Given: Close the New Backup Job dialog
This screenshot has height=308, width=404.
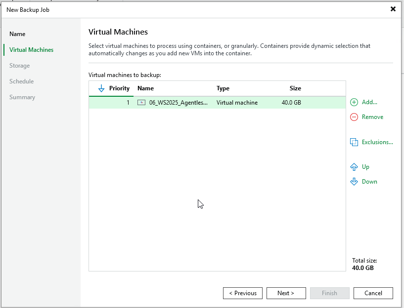Looking at the screenshot, I should (393, 9).
